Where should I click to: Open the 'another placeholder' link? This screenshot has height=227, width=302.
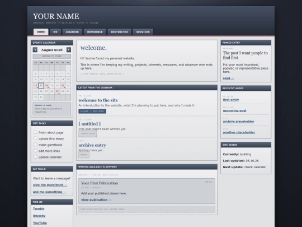[x=239, y=132]
